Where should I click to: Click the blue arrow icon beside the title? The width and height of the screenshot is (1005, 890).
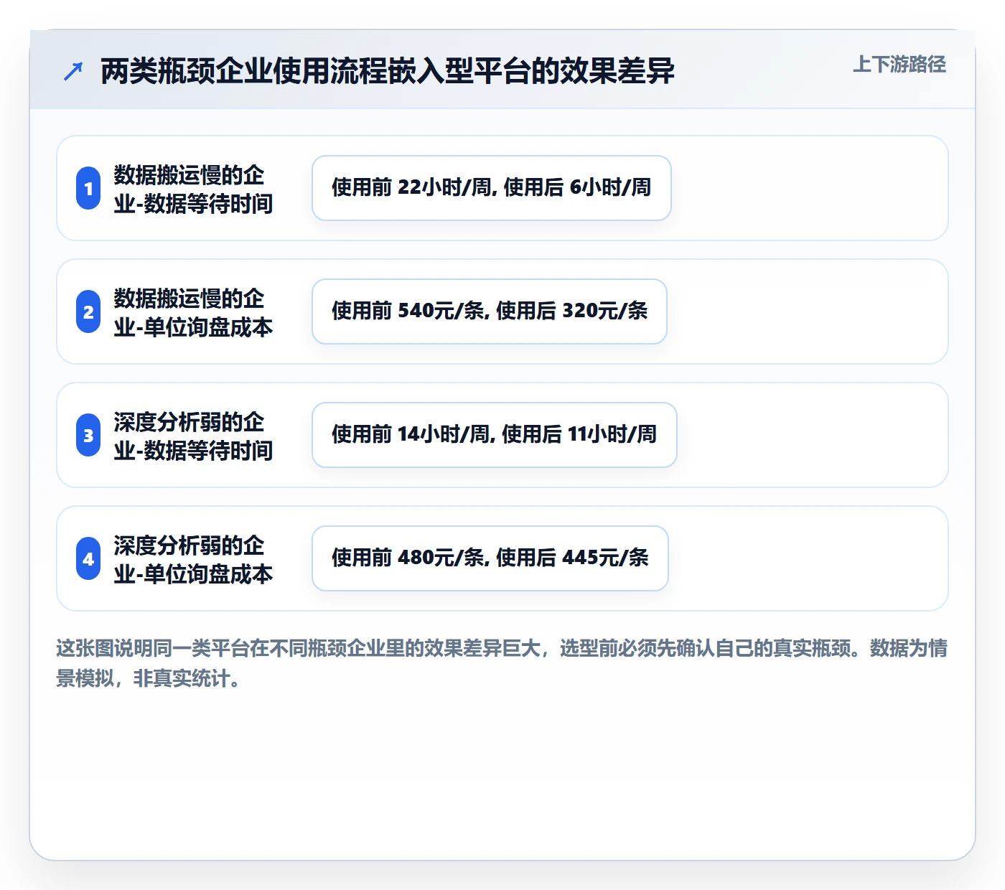[x=73, y=71]
